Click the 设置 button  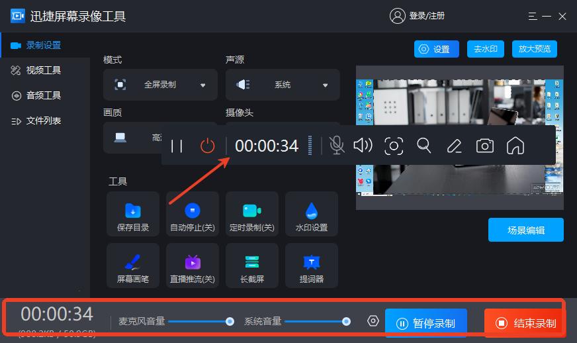coord(437,49)
